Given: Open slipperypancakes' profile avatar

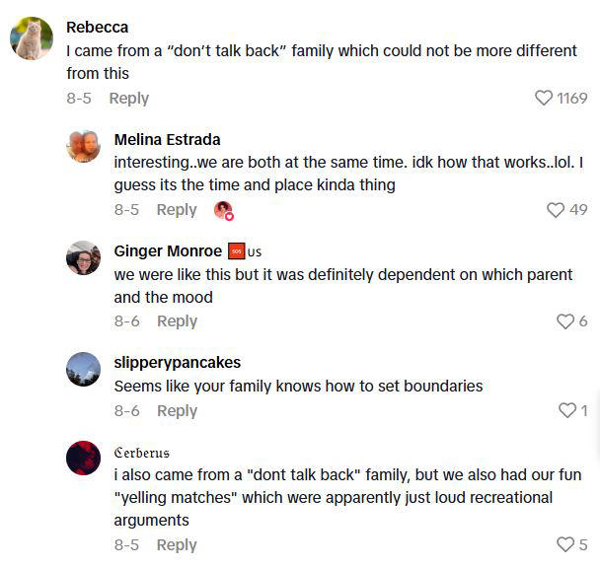Looking at the screenshot, I should (x=83, y=369).
